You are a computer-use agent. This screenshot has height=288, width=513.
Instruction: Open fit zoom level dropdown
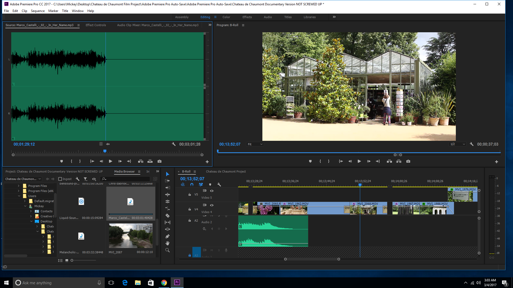click(254, 144)
